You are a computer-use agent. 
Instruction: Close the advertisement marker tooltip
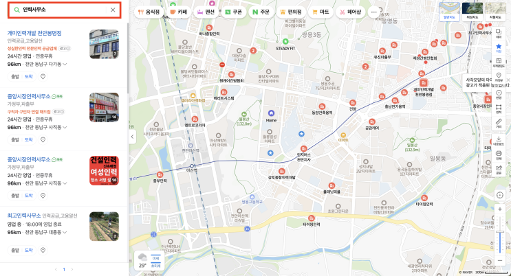[x=508, y=80]
